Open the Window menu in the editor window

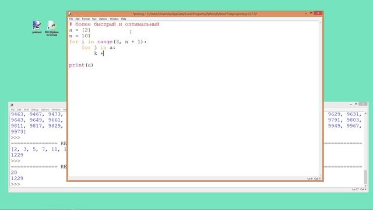pyautogui.click(x=114, y=19)
